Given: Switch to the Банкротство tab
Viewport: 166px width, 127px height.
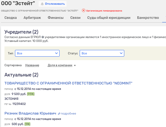Looking at the screenshot, I should (148, 18).
